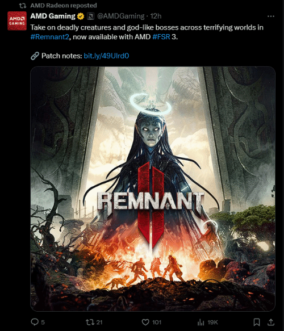Click the AMD Radeon reposted label

(64, 5)
